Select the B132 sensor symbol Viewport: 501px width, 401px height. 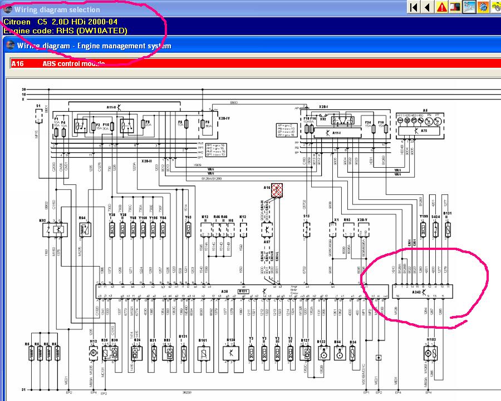[323, 353]
